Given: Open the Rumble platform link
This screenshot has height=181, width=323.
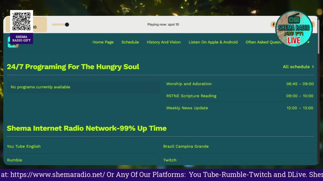Looking at the screenshot, I should point(14,160).
